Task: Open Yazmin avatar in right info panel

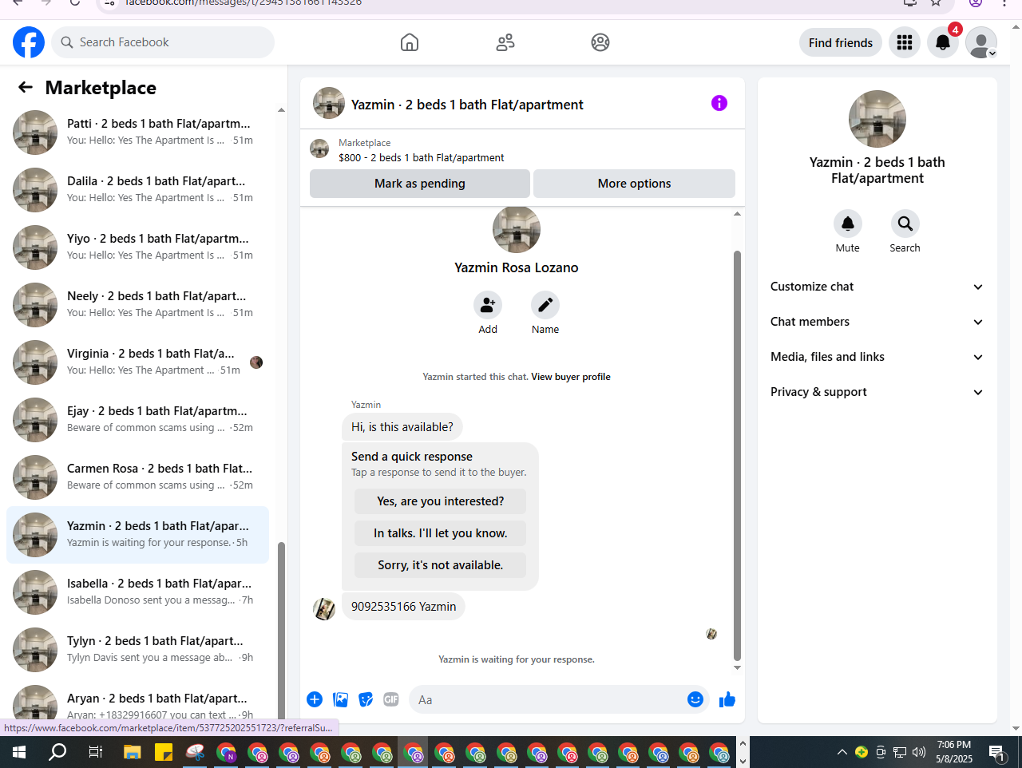Action: pos(877,119)
